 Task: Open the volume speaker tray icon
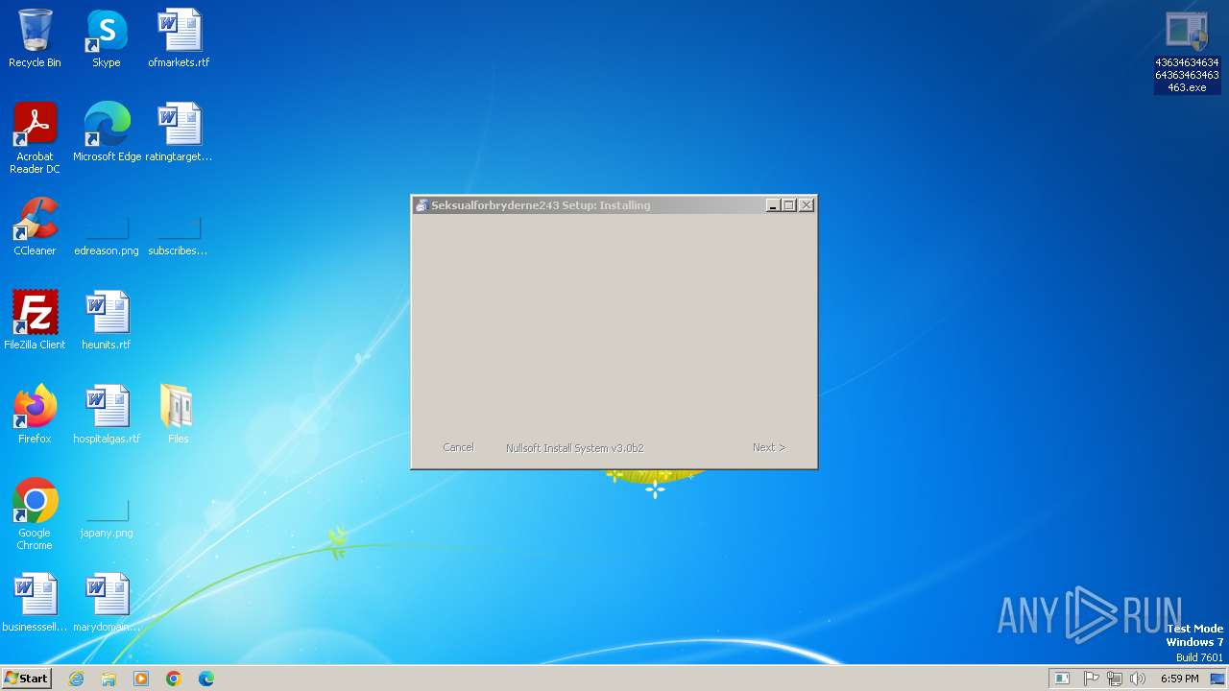click(x=1138, y=679)
